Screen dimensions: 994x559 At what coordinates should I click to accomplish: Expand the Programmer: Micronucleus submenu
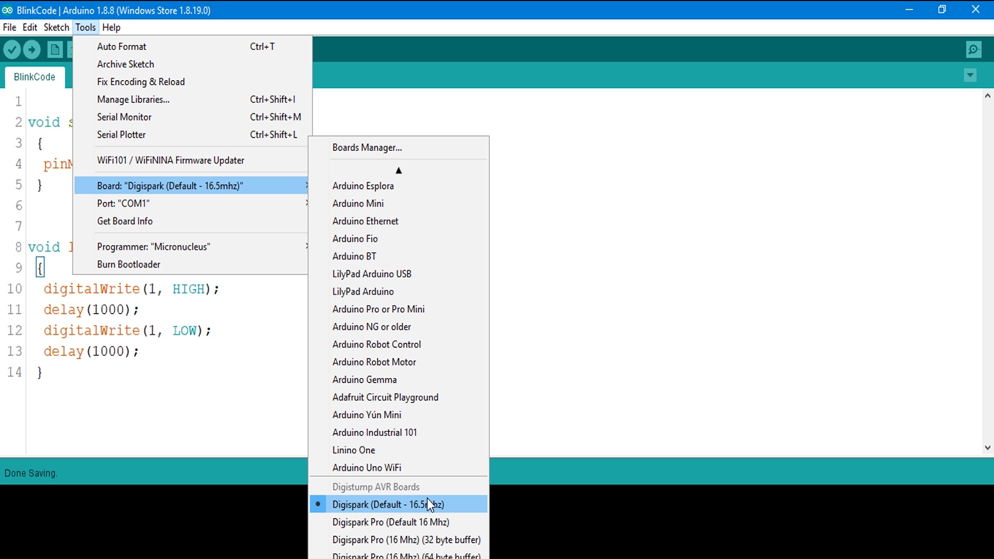191,247
